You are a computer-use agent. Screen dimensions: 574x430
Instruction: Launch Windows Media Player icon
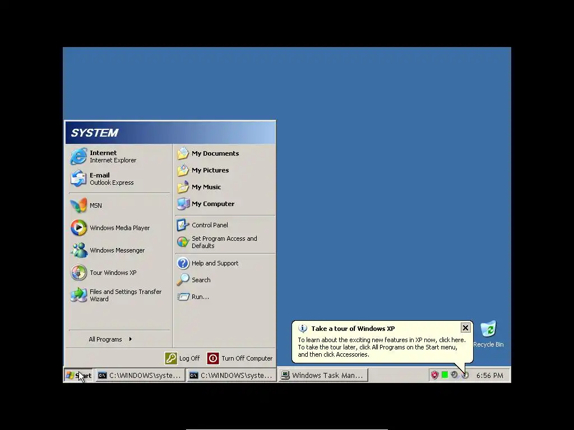pyautogui.click(x=78, y=228)
